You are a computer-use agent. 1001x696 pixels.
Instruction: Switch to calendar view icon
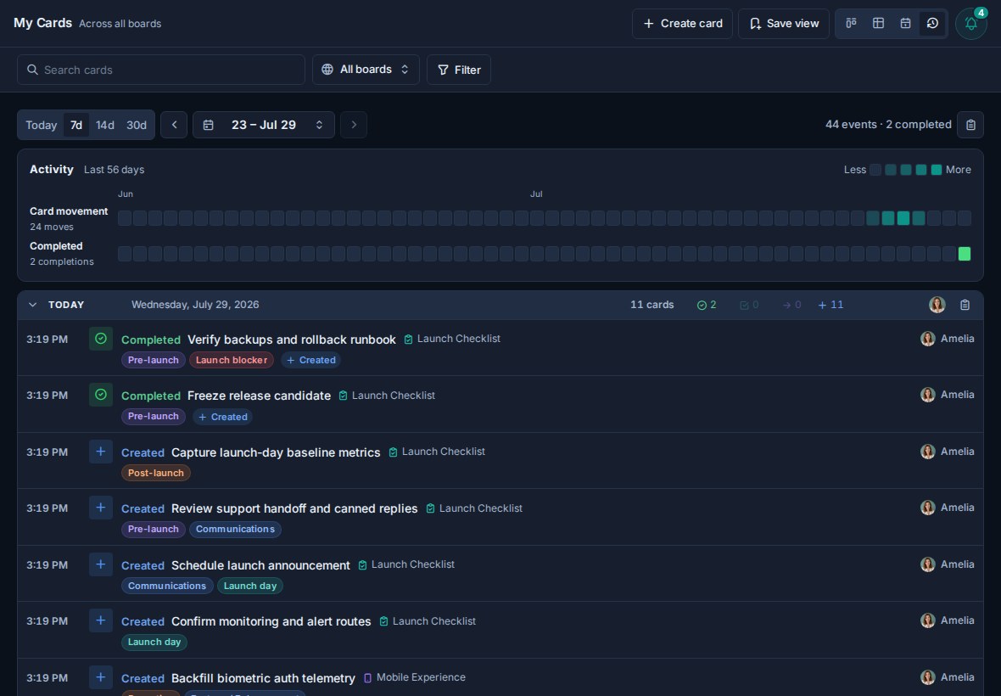[905, 23]
